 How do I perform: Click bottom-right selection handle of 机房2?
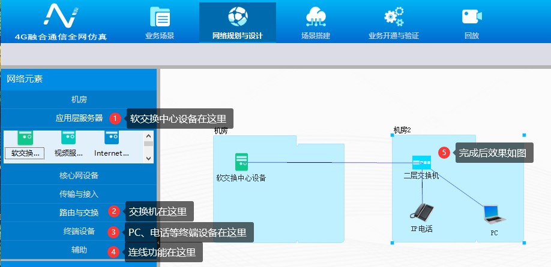point(524,242)
